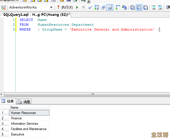This screenshot has height=140, width=170.
Task: Select the Information Services result cell
Action: (x=29, y=124)
